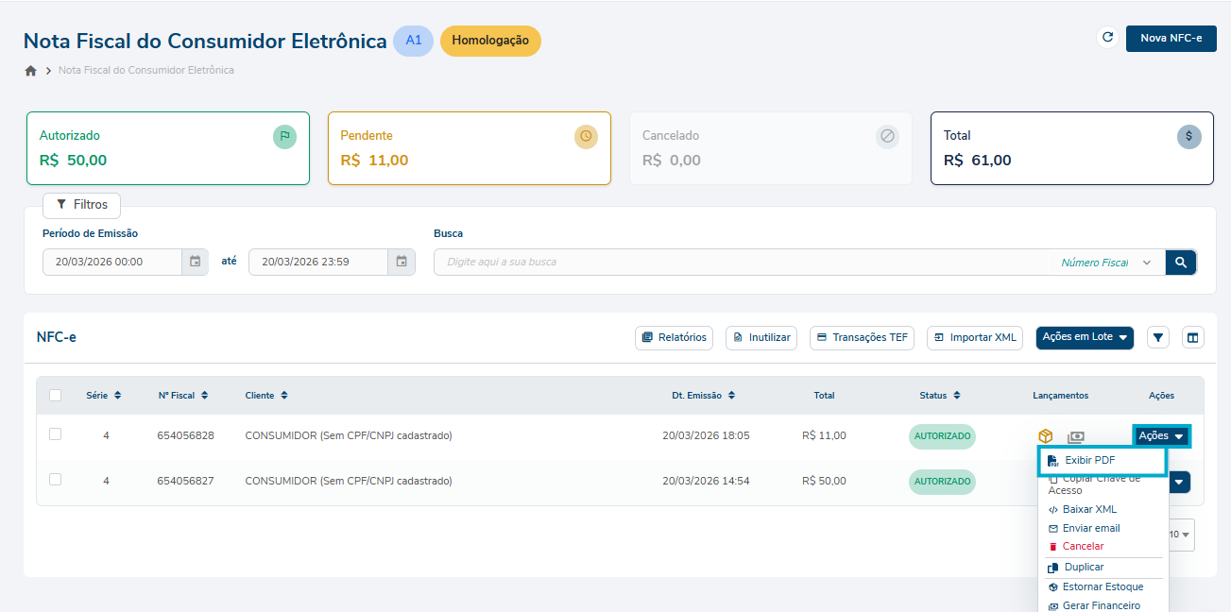
Task: Select checkbox for invoice 654056827
Action: click(56, 480)
